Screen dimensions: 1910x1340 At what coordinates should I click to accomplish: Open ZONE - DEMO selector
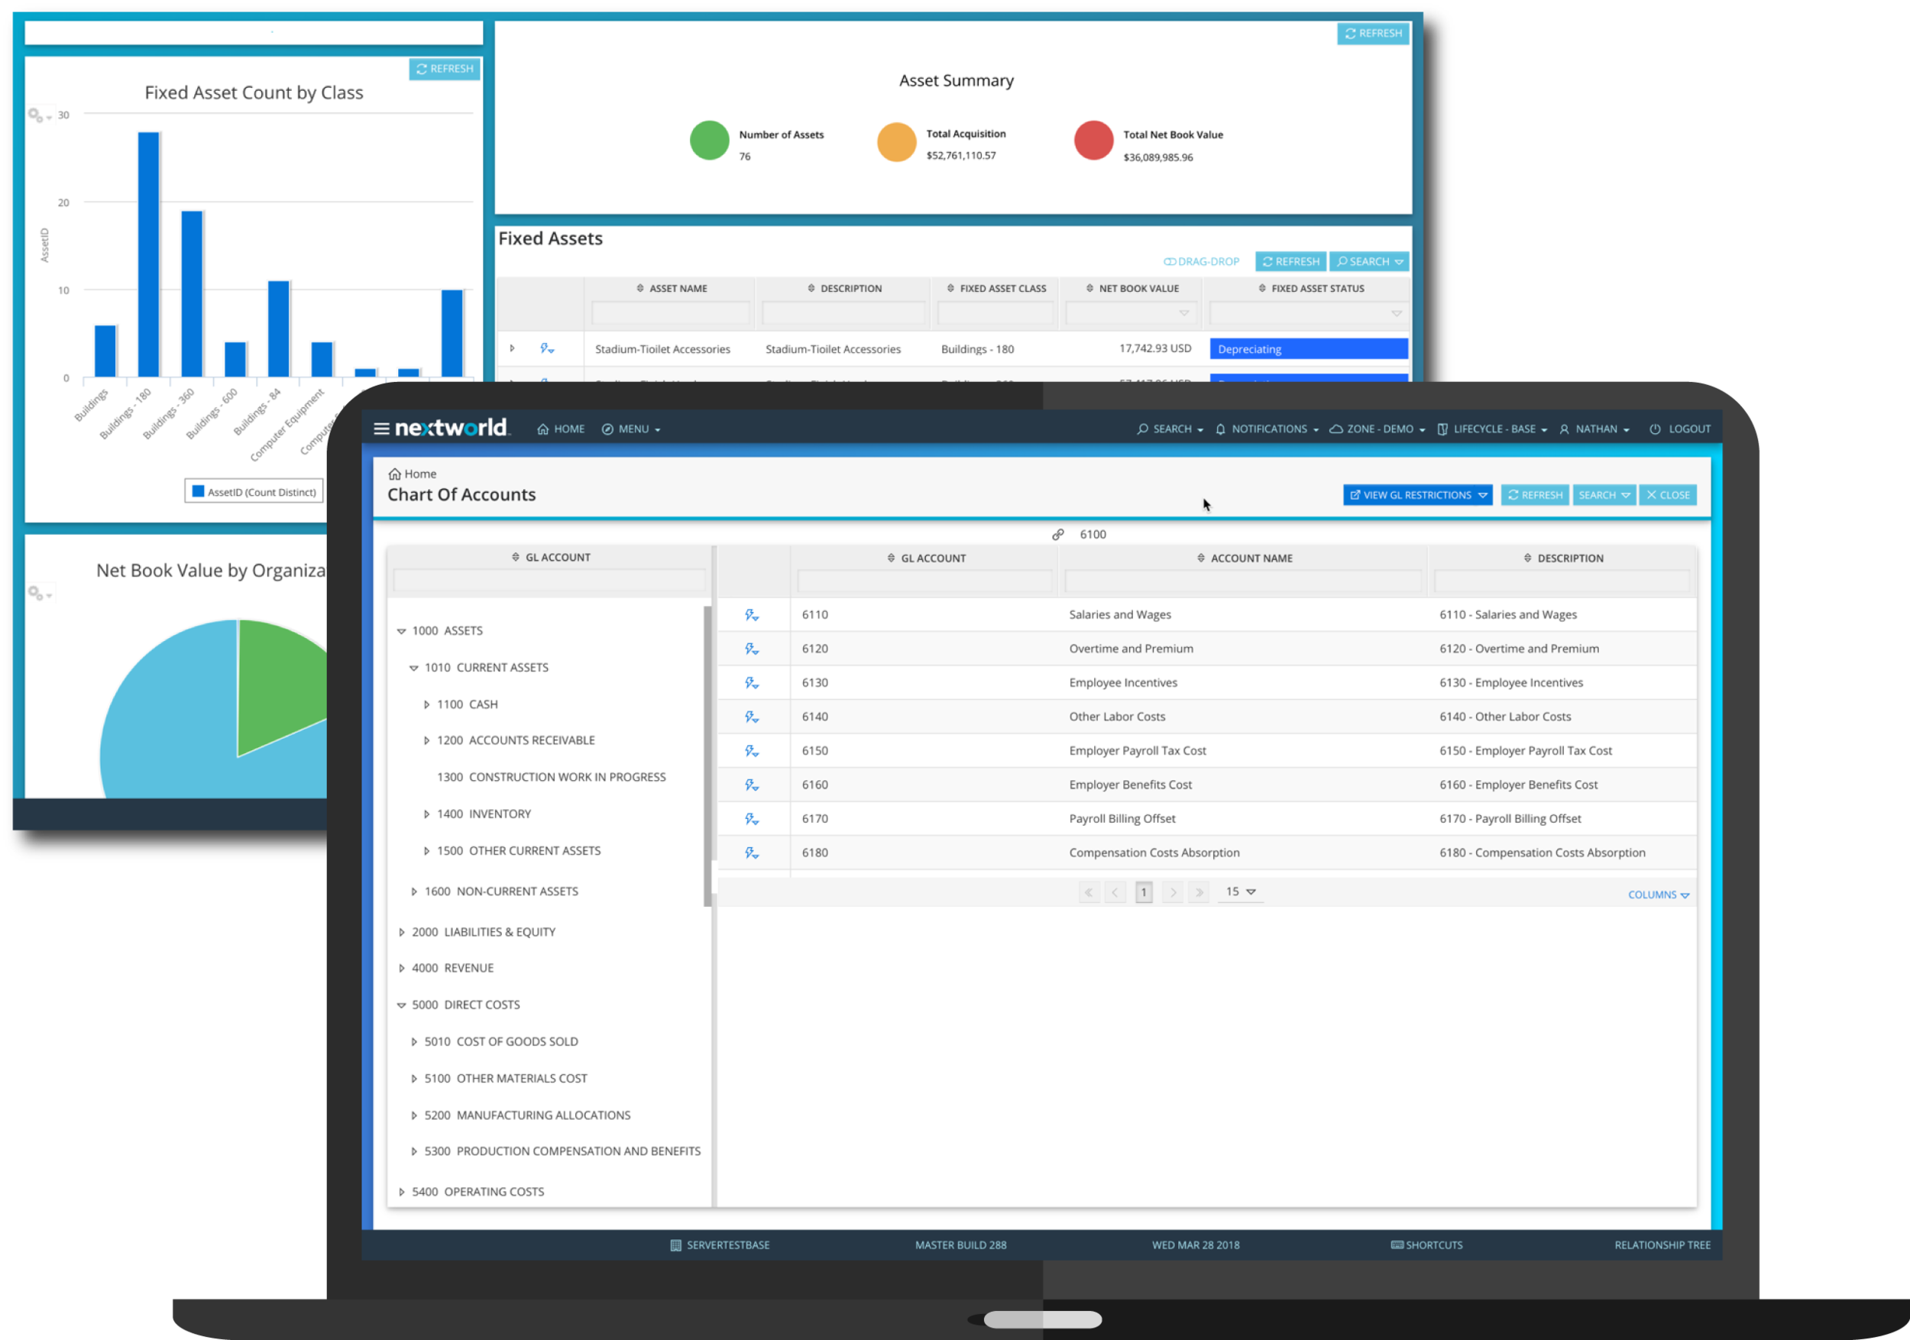(1377, 429)
